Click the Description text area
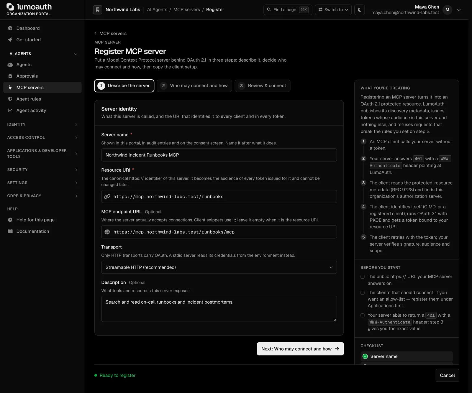 coord(219,309)
